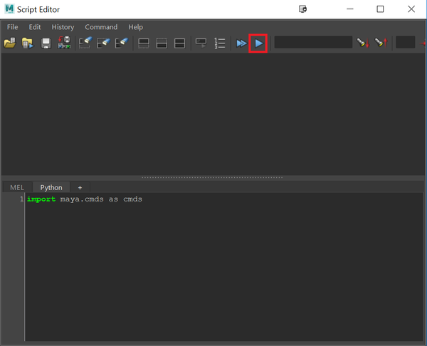Show both history and input panes

click(179, 43)
